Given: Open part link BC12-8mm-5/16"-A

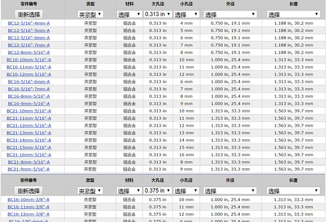Looking at the screenshot, I should (x=29, y=53).
